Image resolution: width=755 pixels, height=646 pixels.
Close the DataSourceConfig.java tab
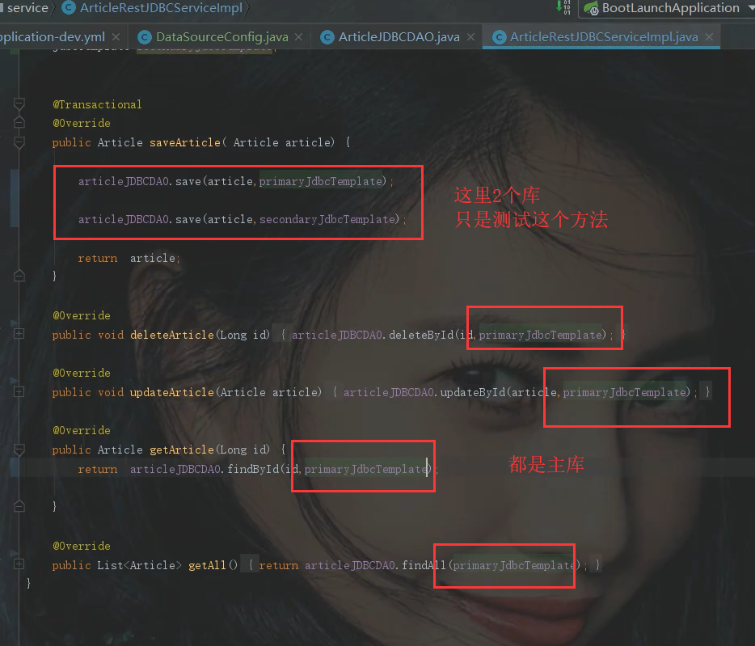tap(298, 37)
